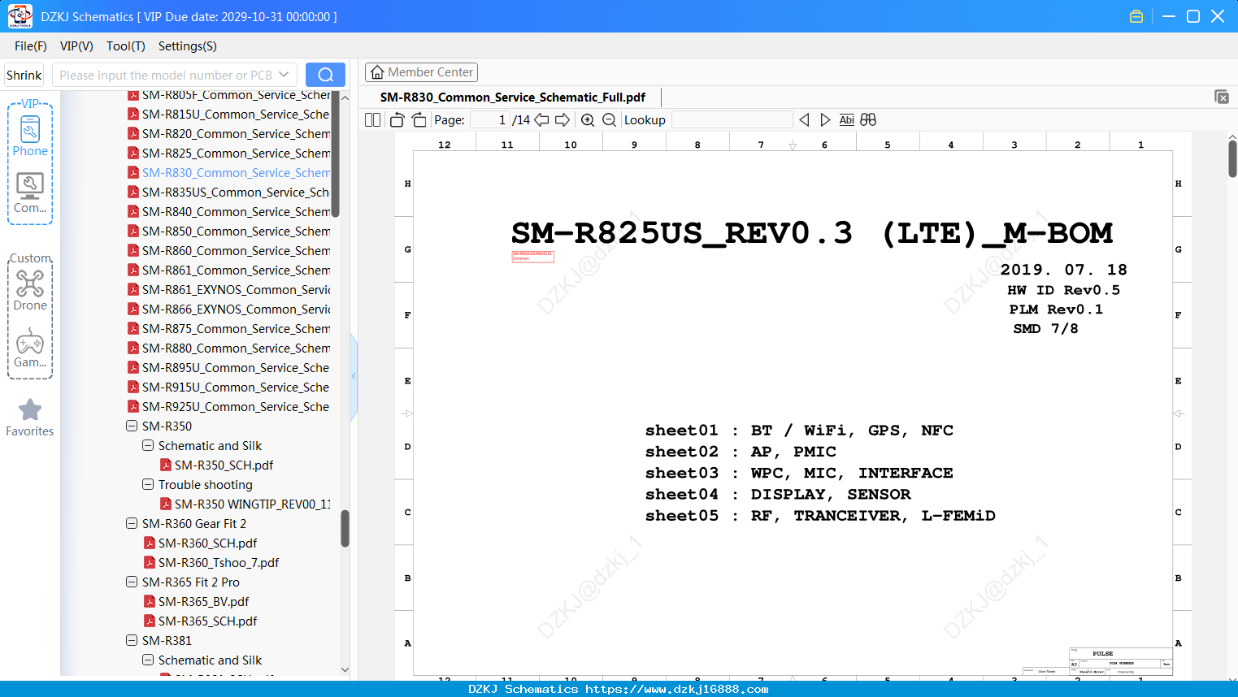1238x697 pixels.
Task: Zoom in on the schematic
Action: tap(588, 120)
